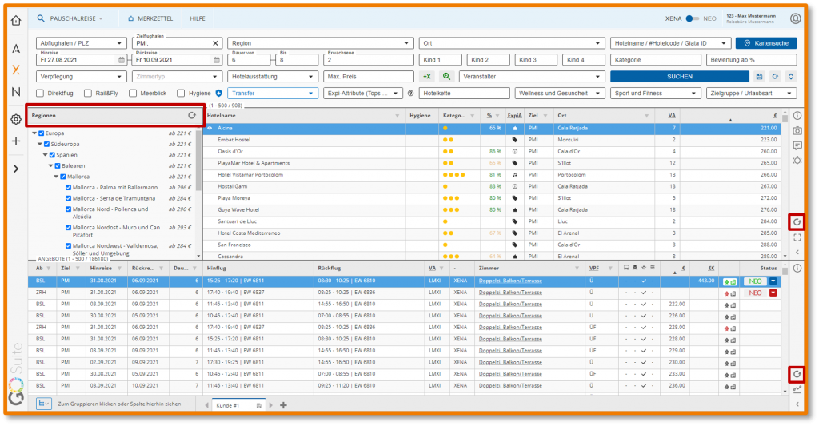Tick the Meerblick checkbox
Viewport: 819px width, 426px height.
pos(133,94)
